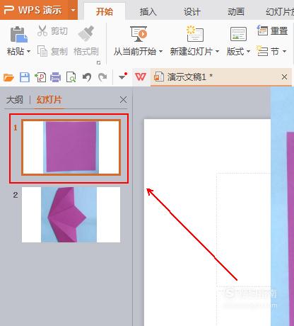Click the print preview icon
This screenshot has width=294, height=326.
[x=71, y=77]
